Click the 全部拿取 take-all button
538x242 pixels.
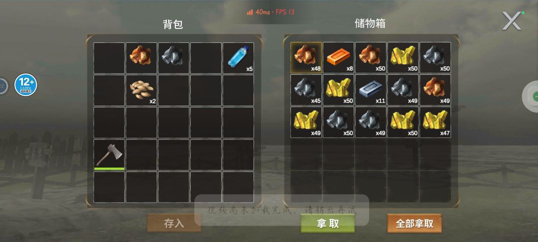coord(414,224)
